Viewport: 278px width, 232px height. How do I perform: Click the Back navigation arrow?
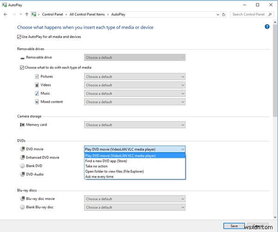5,14
